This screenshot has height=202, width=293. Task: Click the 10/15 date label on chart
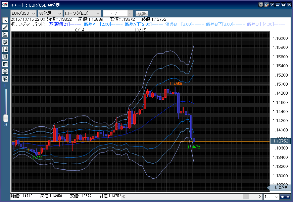tap(140, 30)
